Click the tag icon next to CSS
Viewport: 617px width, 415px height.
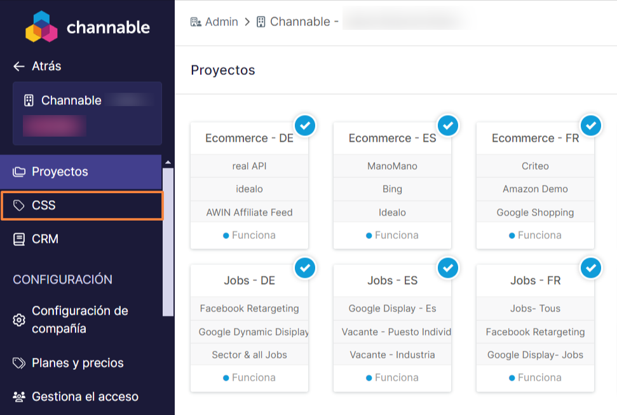(19, 205)
